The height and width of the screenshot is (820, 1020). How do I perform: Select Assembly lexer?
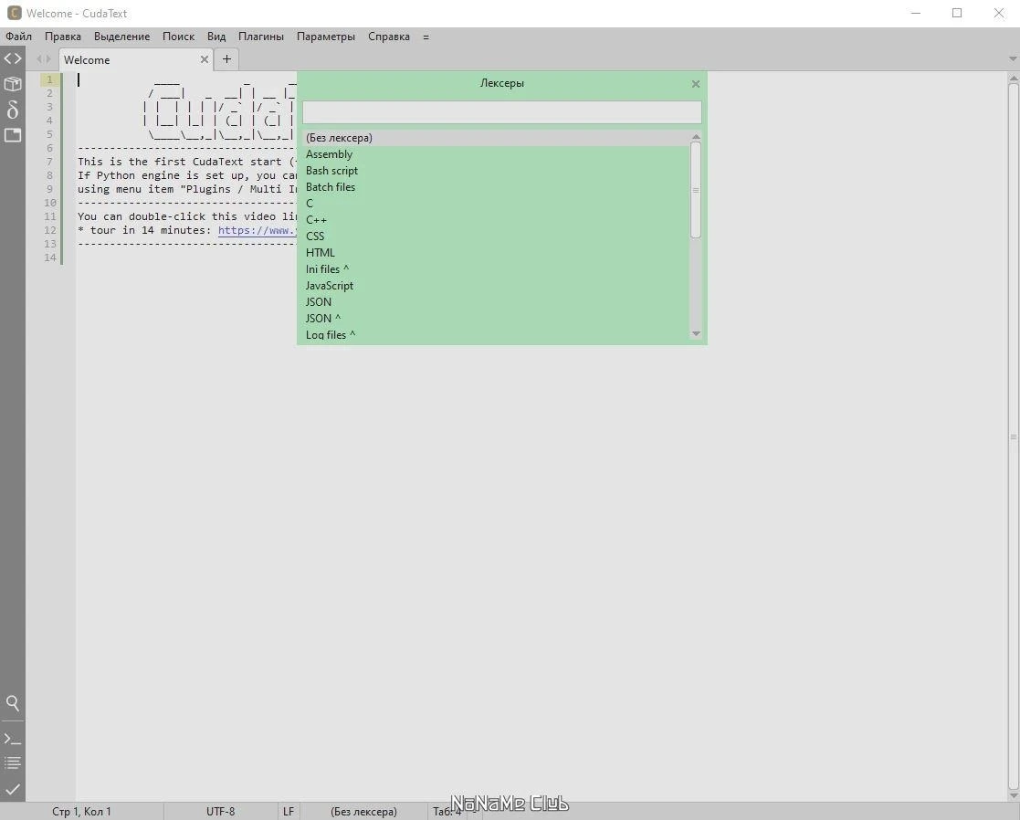(497, 154)
